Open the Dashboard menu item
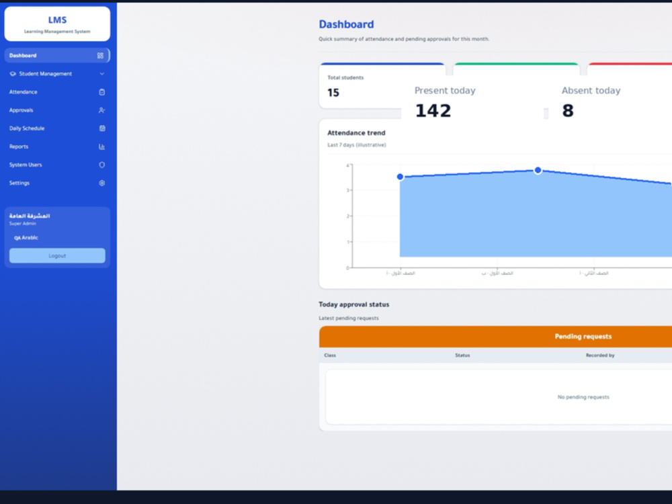The width and height of the screenshot is (672, 504). [x=57, y=55]
